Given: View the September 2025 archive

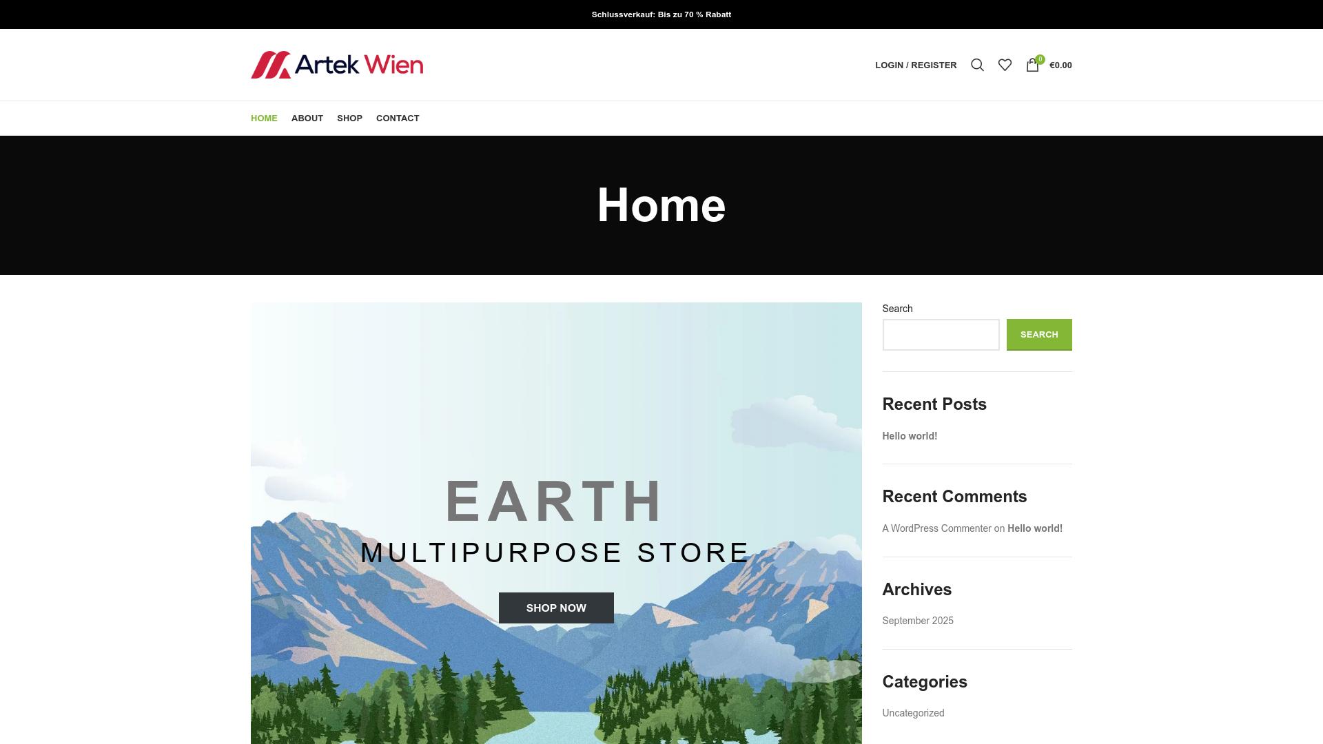Looking at the screenshot, I should (918, 621).
